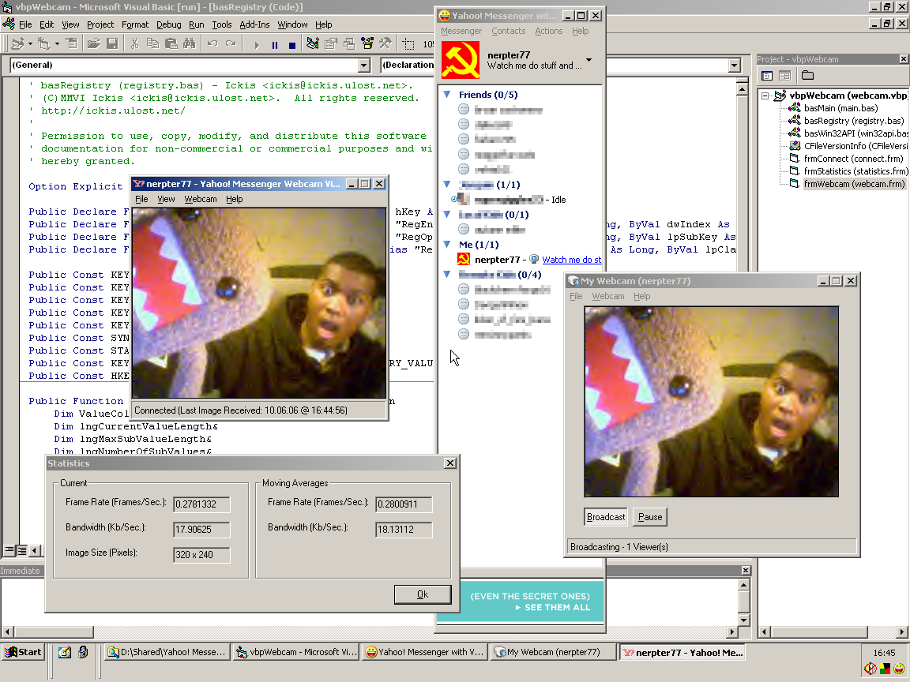Collapse the Me (1/1) contact group
The image size is (910, 682).
point(447,244)
